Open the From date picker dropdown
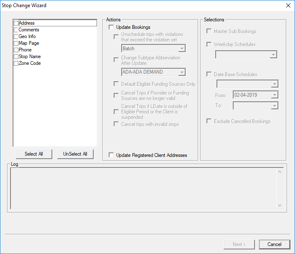 (274, 95)
